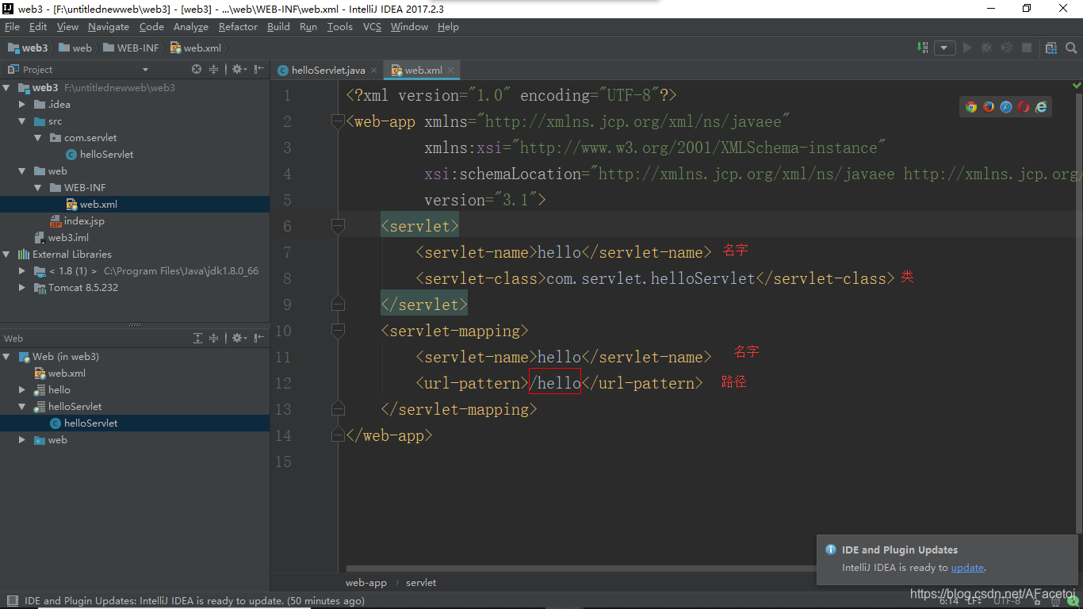Image resolution: width=1083 pixels, height=609 pixels.
Task: Click servlet breadcrumb below editor
Action: click(421, 583)
